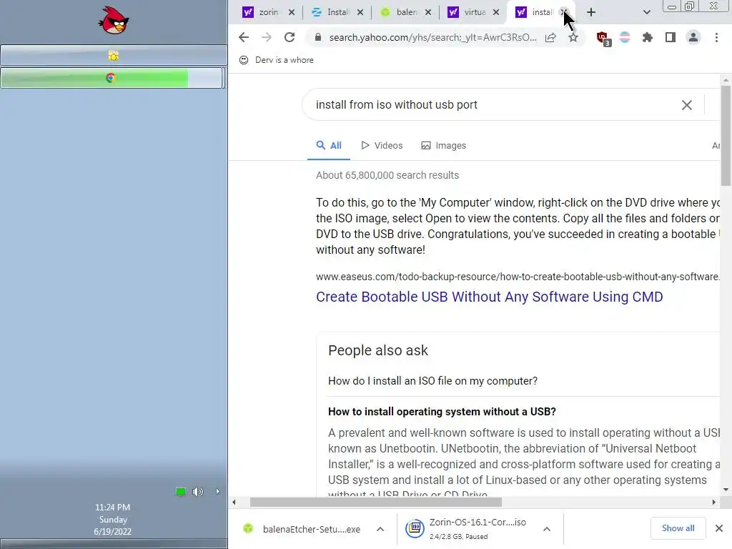
Task: Open the striped flag extension icon
Action: (625, 37)
